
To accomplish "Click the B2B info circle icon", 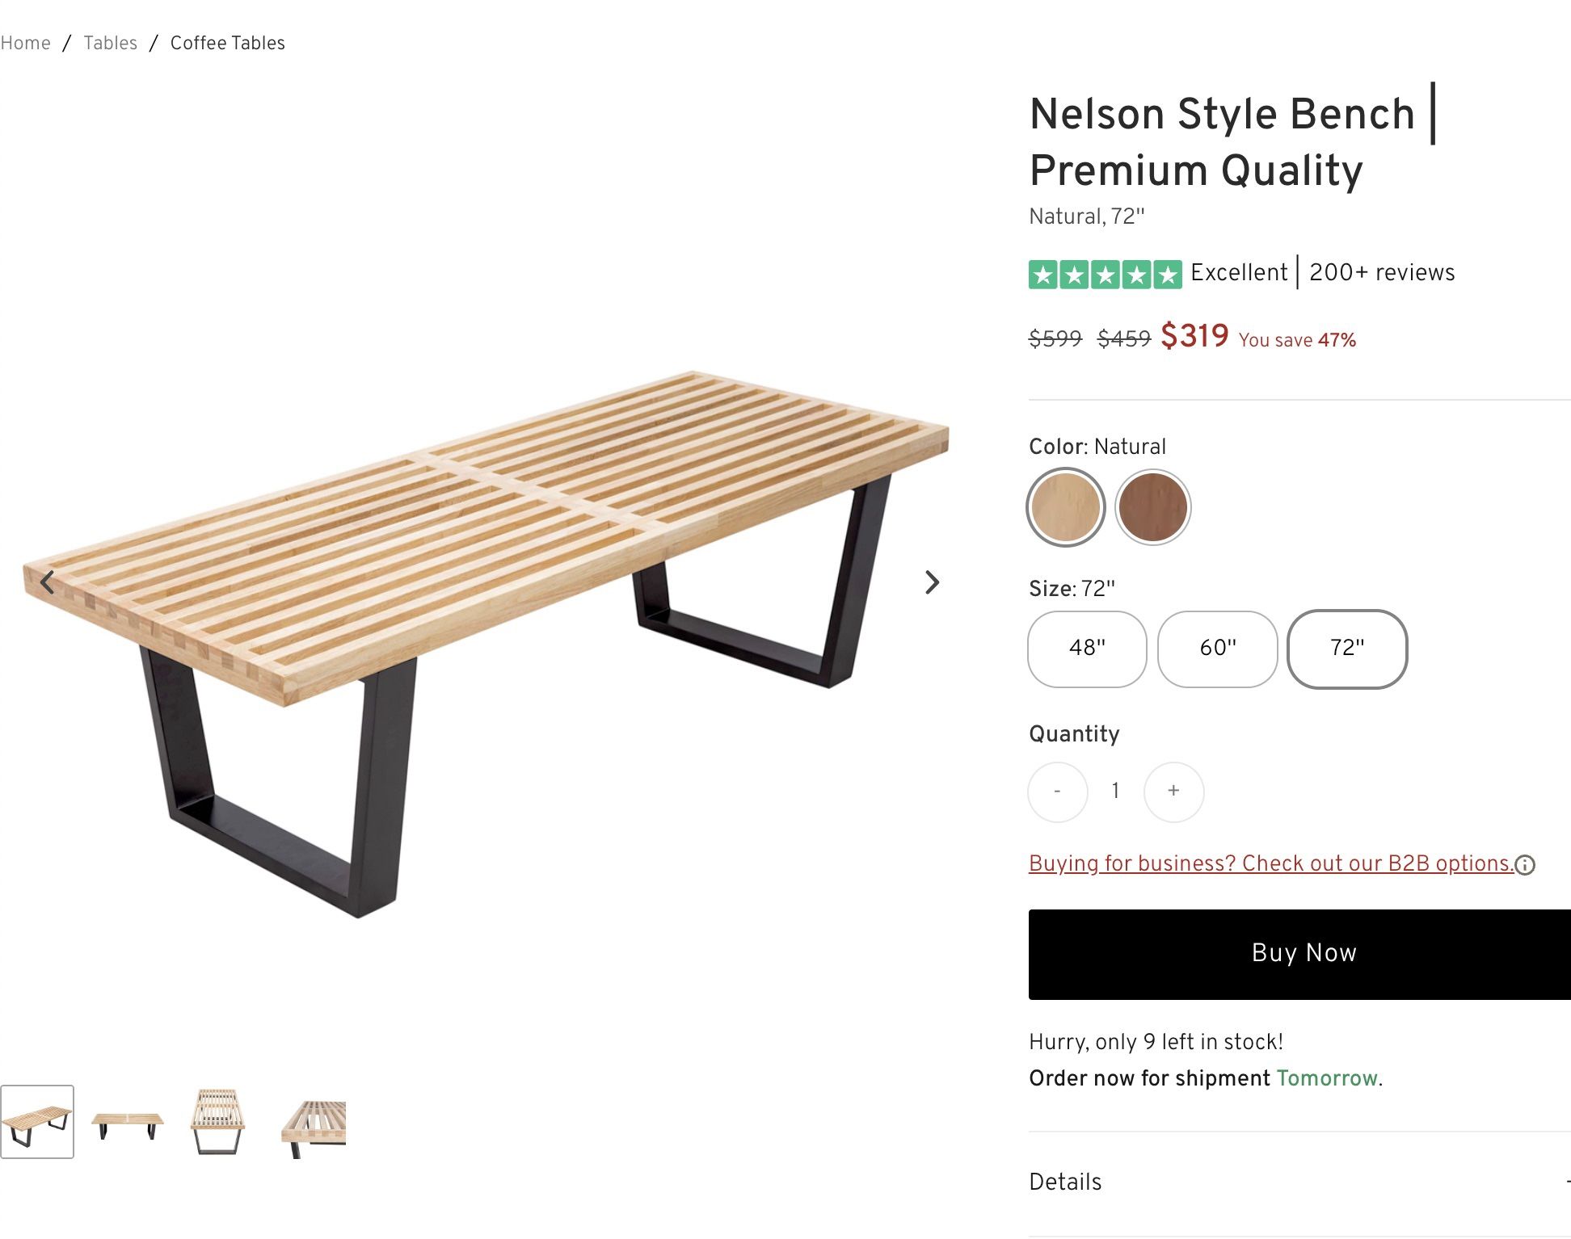I will 1525,865.
